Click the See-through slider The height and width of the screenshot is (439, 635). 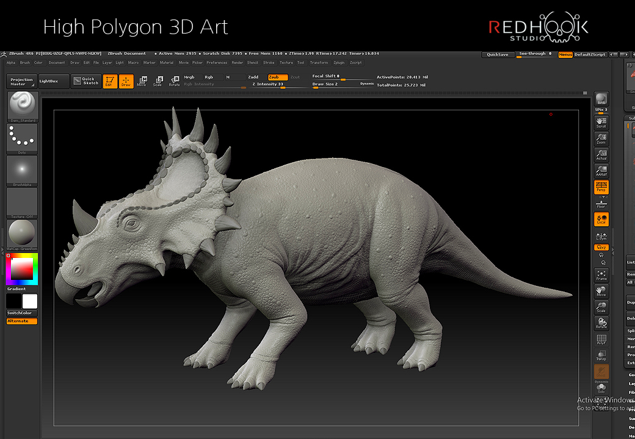click(x=536, y=55)
